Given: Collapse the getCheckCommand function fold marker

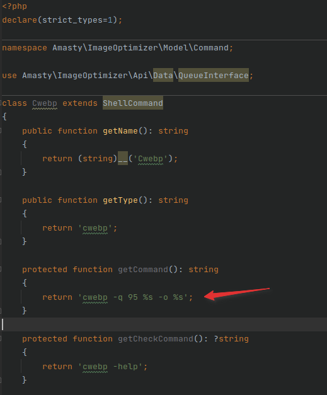Looking at the screenshot, I should point(1,338).
